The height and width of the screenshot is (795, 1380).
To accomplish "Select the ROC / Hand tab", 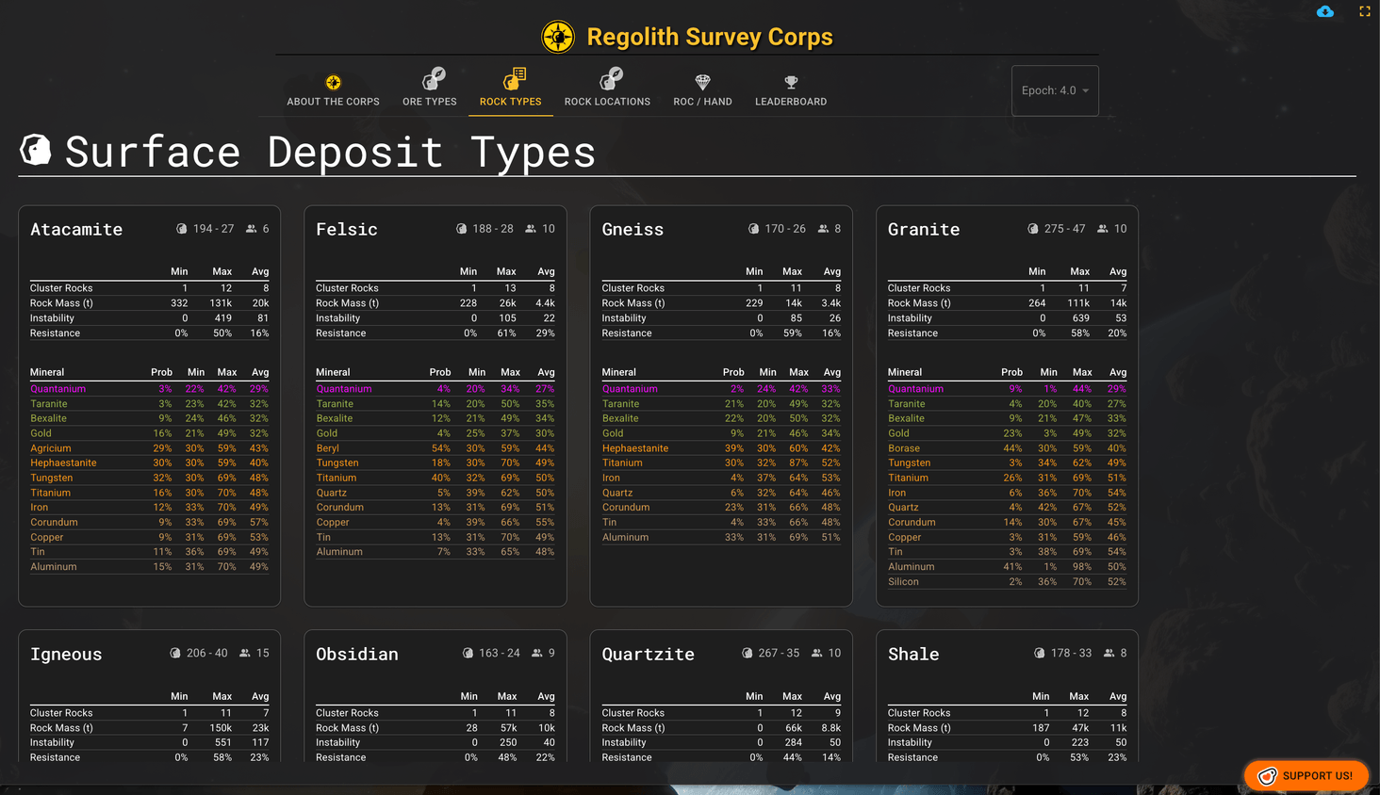I will pos(702,89).
